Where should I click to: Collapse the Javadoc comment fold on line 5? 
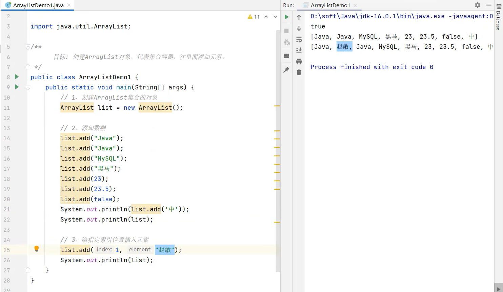coord(28,47)
